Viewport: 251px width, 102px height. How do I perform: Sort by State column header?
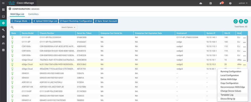point(15,33)
